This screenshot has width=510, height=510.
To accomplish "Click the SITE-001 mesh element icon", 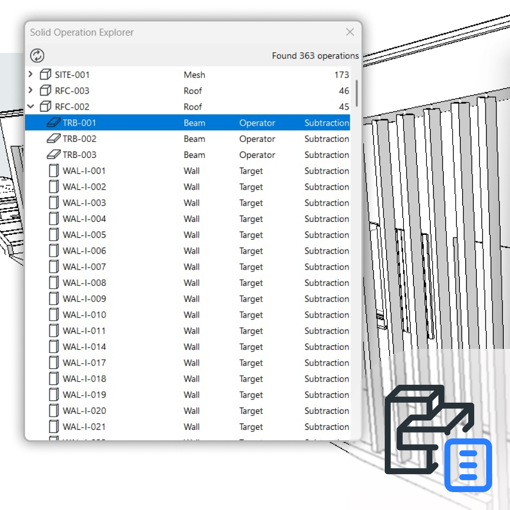I will tap(45, 75).
